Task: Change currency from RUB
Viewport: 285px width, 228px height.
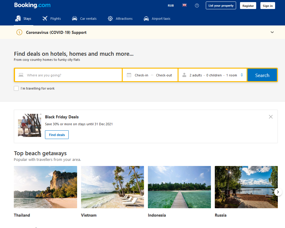Action: (171, 6)
